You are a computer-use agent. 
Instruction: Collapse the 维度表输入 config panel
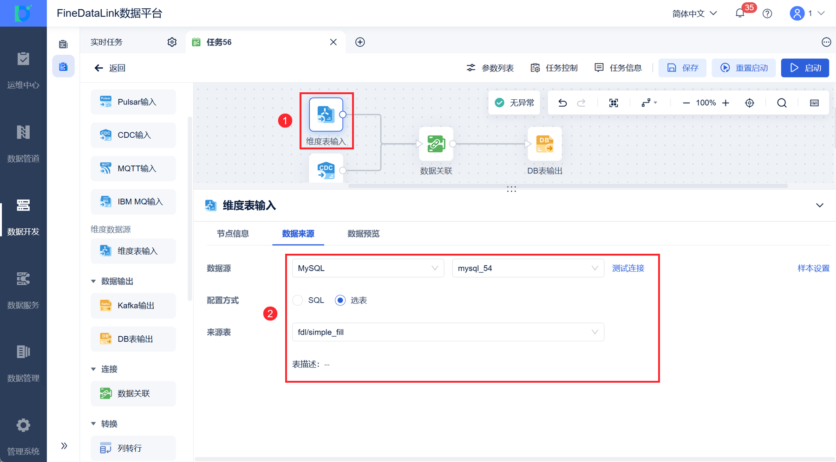point(820,205)
